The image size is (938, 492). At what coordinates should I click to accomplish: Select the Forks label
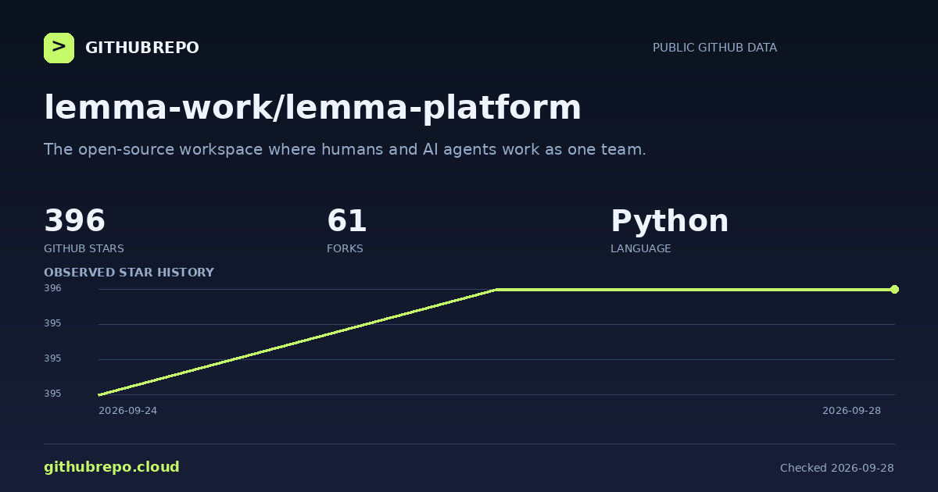tap(345, 248)
